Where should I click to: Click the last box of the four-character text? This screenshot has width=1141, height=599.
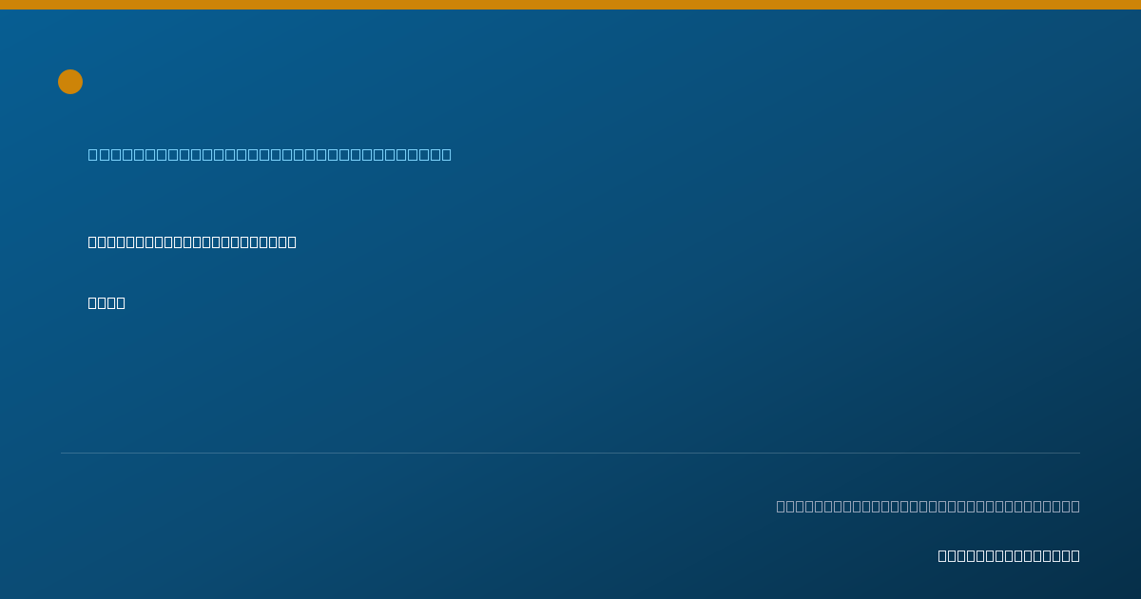[121, 302]
